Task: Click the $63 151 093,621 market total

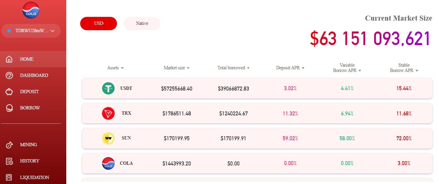Action: pos(370,39)
